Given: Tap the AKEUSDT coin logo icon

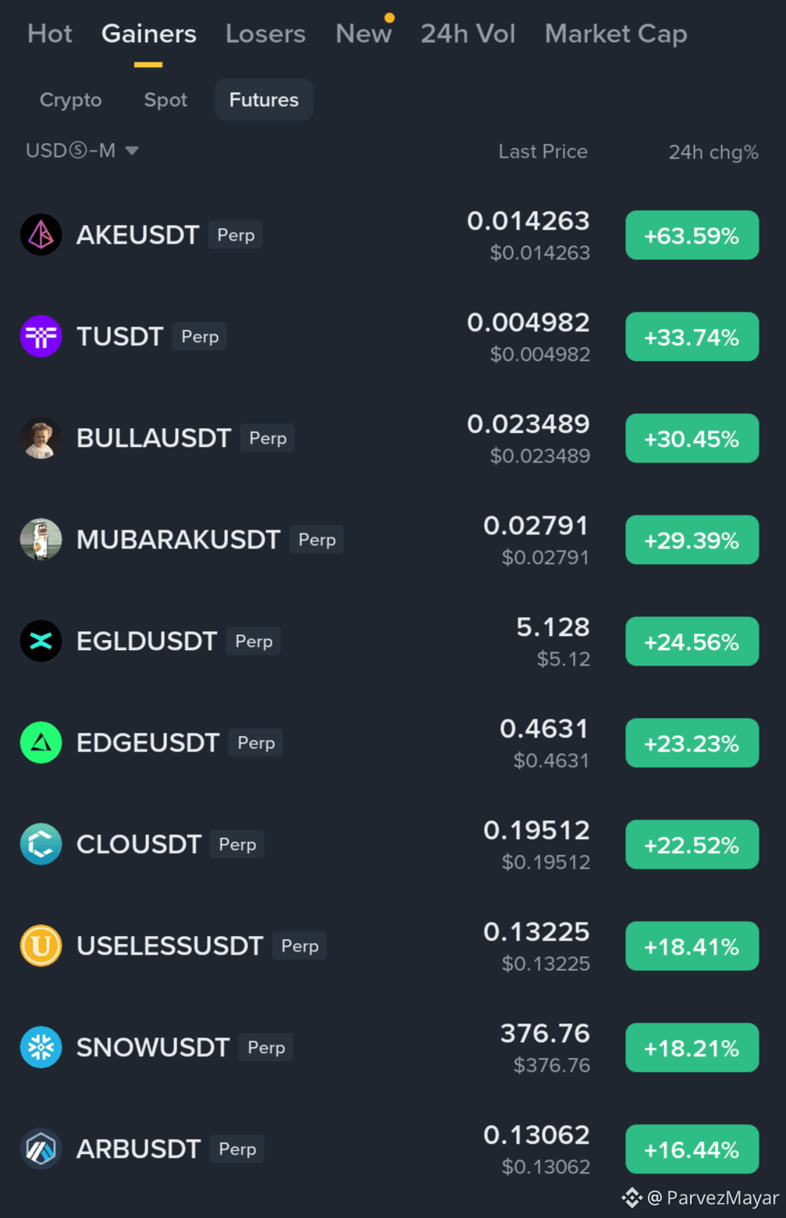Looking at the screenshot, I should pos(41,234).
